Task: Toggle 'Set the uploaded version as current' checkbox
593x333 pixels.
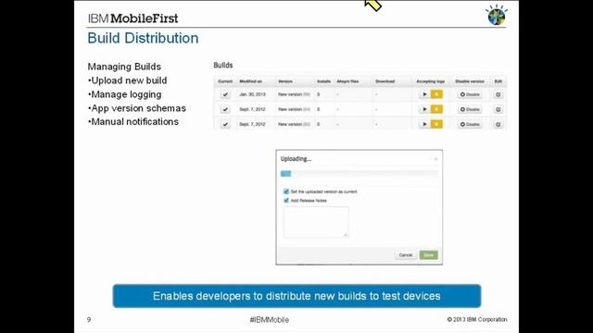Action: 286,191
